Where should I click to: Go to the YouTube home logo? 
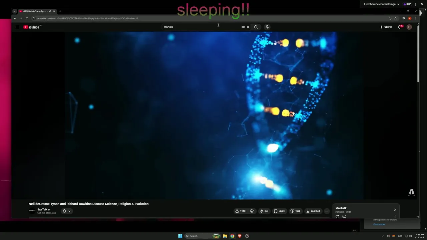click(31, 27)
